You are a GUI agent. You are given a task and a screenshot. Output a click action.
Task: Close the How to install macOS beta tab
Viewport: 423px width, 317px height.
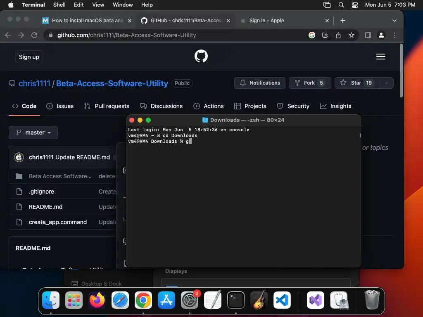[130, 21]
